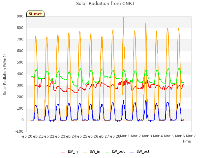Click the Feb 28 x-axis tick label
Screen dimensions: 211x158
point(114,136)
